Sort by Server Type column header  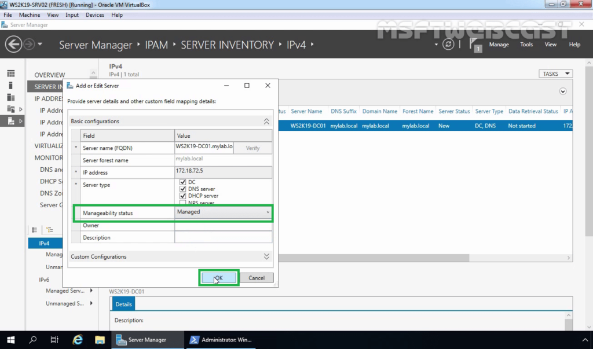coord(489,111)
